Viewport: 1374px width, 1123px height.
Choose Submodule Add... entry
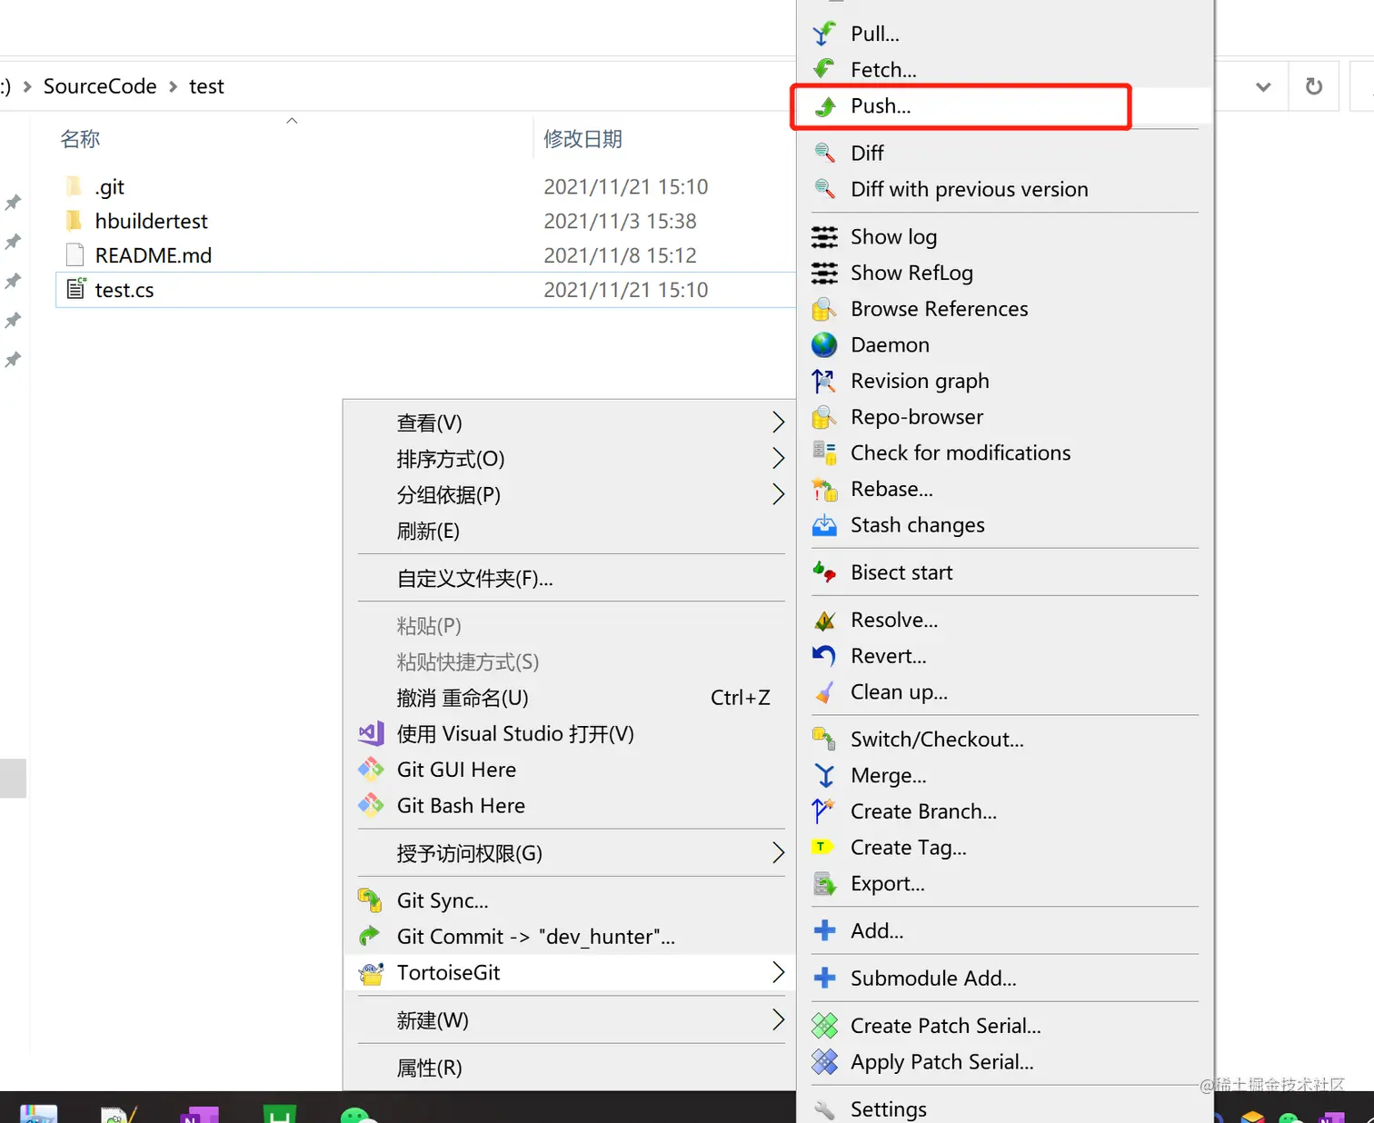tap(1004, 978)
